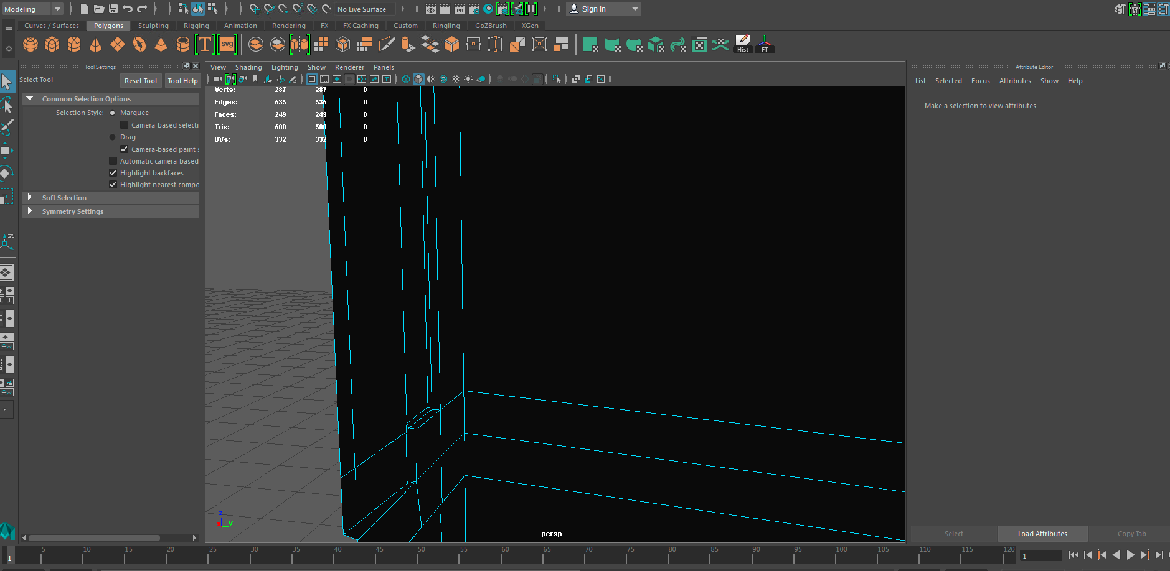This screenshot has width=1170, height=571.
Task: Click the Load Attributes button
Action: click(1042, 534)
